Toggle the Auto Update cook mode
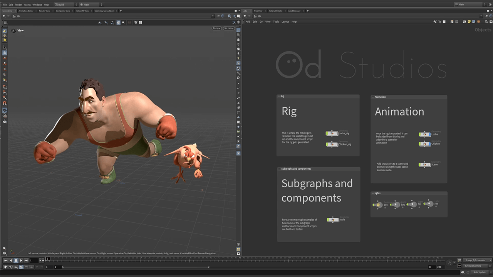The image size is (493, 277). 479,272
